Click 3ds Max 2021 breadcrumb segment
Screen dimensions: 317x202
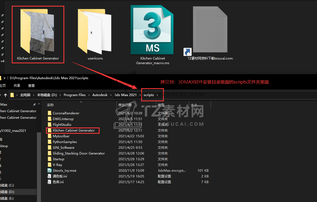point(125,95)
